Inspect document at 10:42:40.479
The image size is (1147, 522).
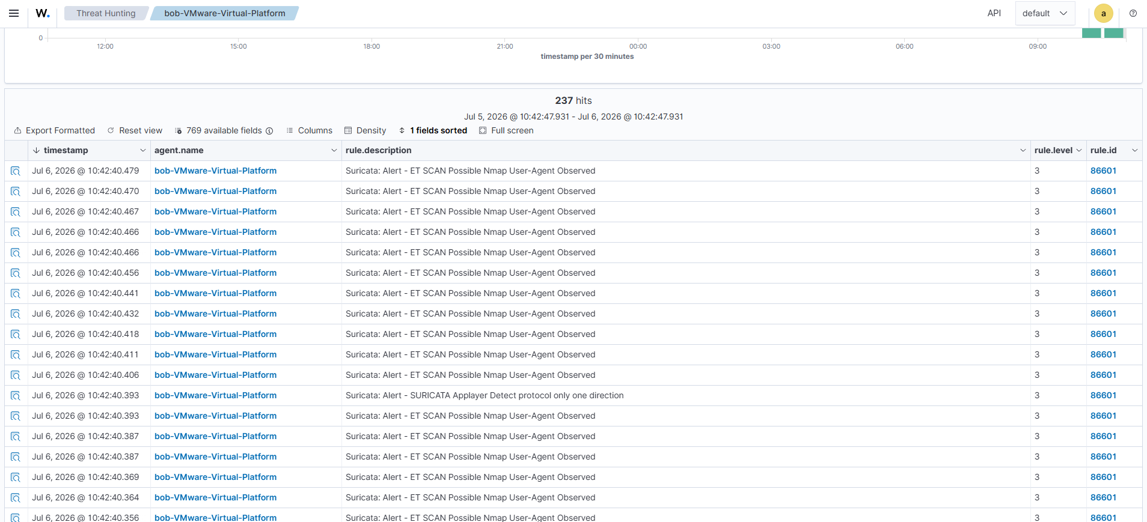16,171
